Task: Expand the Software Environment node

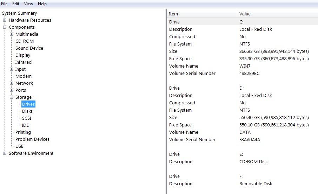Action: pyautogui.click(x=5, y=153)
